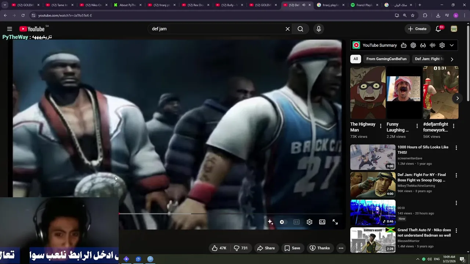This screenshot has width=470, height=264.
Task: Click the glasses icon in YouTube Summary
Action: (423, 45)
